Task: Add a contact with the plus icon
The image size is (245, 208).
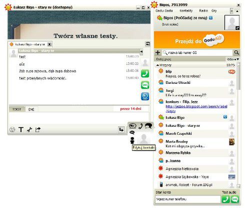Action: pyautogui.click(x=157, y=52)
